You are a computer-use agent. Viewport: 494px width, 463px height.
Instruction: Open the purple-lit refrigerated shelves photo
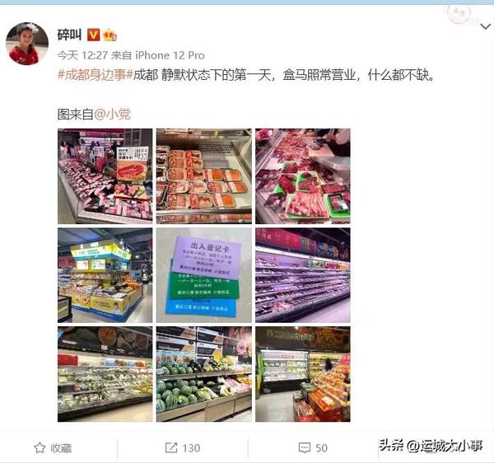pos(303,275)
